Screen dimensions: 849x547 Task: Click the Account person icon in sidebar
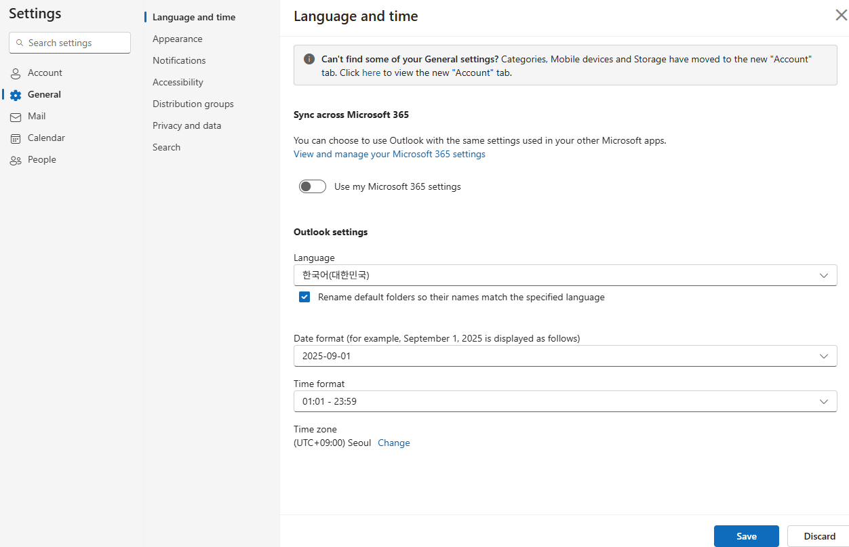[x=15, y=73]
